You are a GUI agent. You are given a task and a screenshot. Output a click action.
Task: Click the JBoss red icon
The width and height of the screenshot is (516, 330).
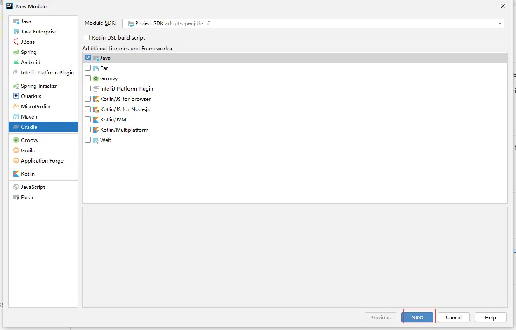tap(16, 42)
